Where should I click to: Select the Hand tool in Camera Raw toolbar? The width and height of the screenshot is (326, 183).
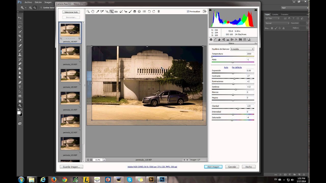93,11
